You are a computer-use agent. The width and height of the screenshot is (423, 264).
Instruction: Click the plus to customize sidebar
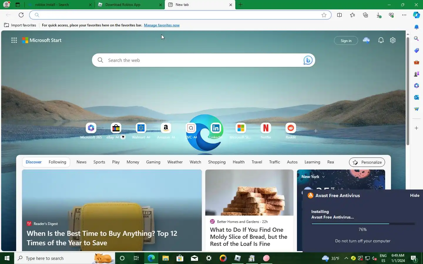(416, 128)
